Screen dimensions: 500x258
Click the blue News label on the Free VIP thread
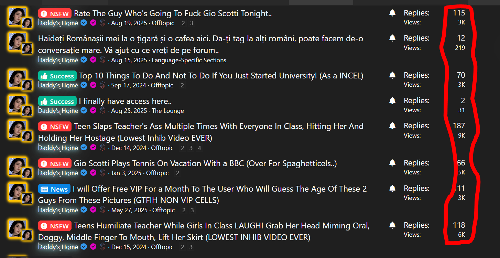[54, 189]
